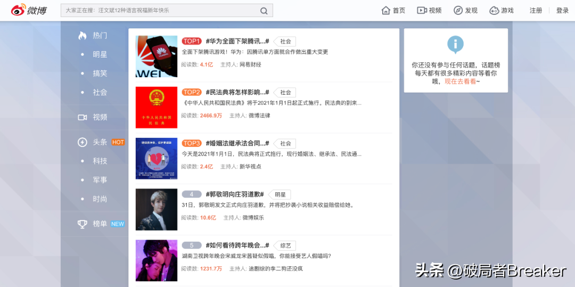Open the 跨年晚会 topic thumbnail
The width and height of the screenshot is (575, 287).
[x=156, y=260]
